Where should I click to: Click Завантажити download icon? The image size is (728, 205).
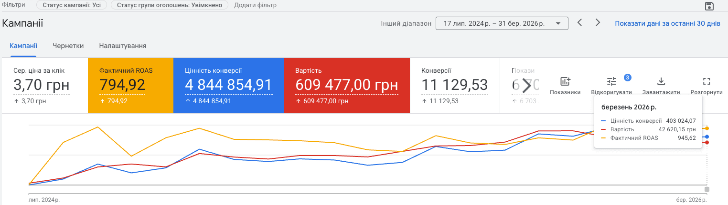point(661,81)
